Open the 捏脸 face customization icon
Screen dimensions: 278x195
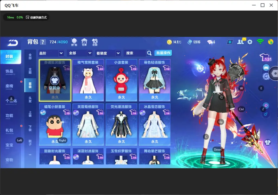point(74,42)
